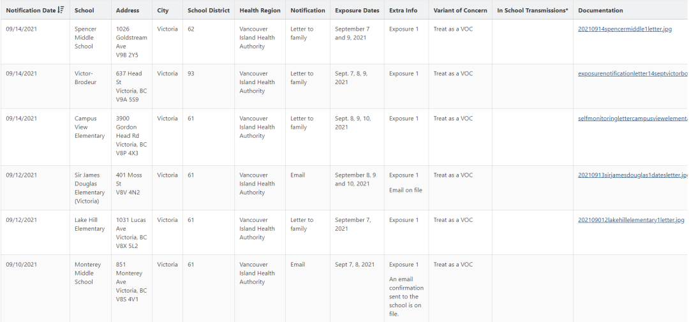Open the Sir James Douglas dates letter link

[x=633, y=175]
